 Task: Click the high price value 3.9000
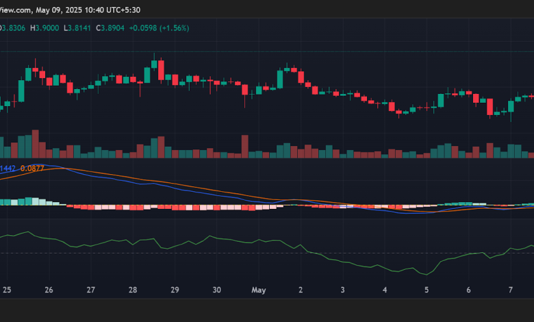click(x=47, y=28)
